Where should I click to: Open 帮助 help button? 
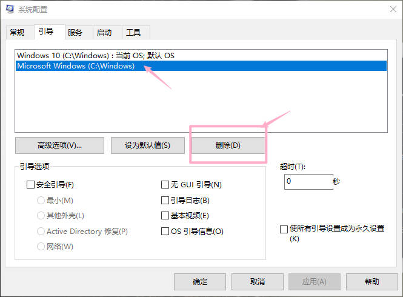pyautogui.click(x=372, y=282)
